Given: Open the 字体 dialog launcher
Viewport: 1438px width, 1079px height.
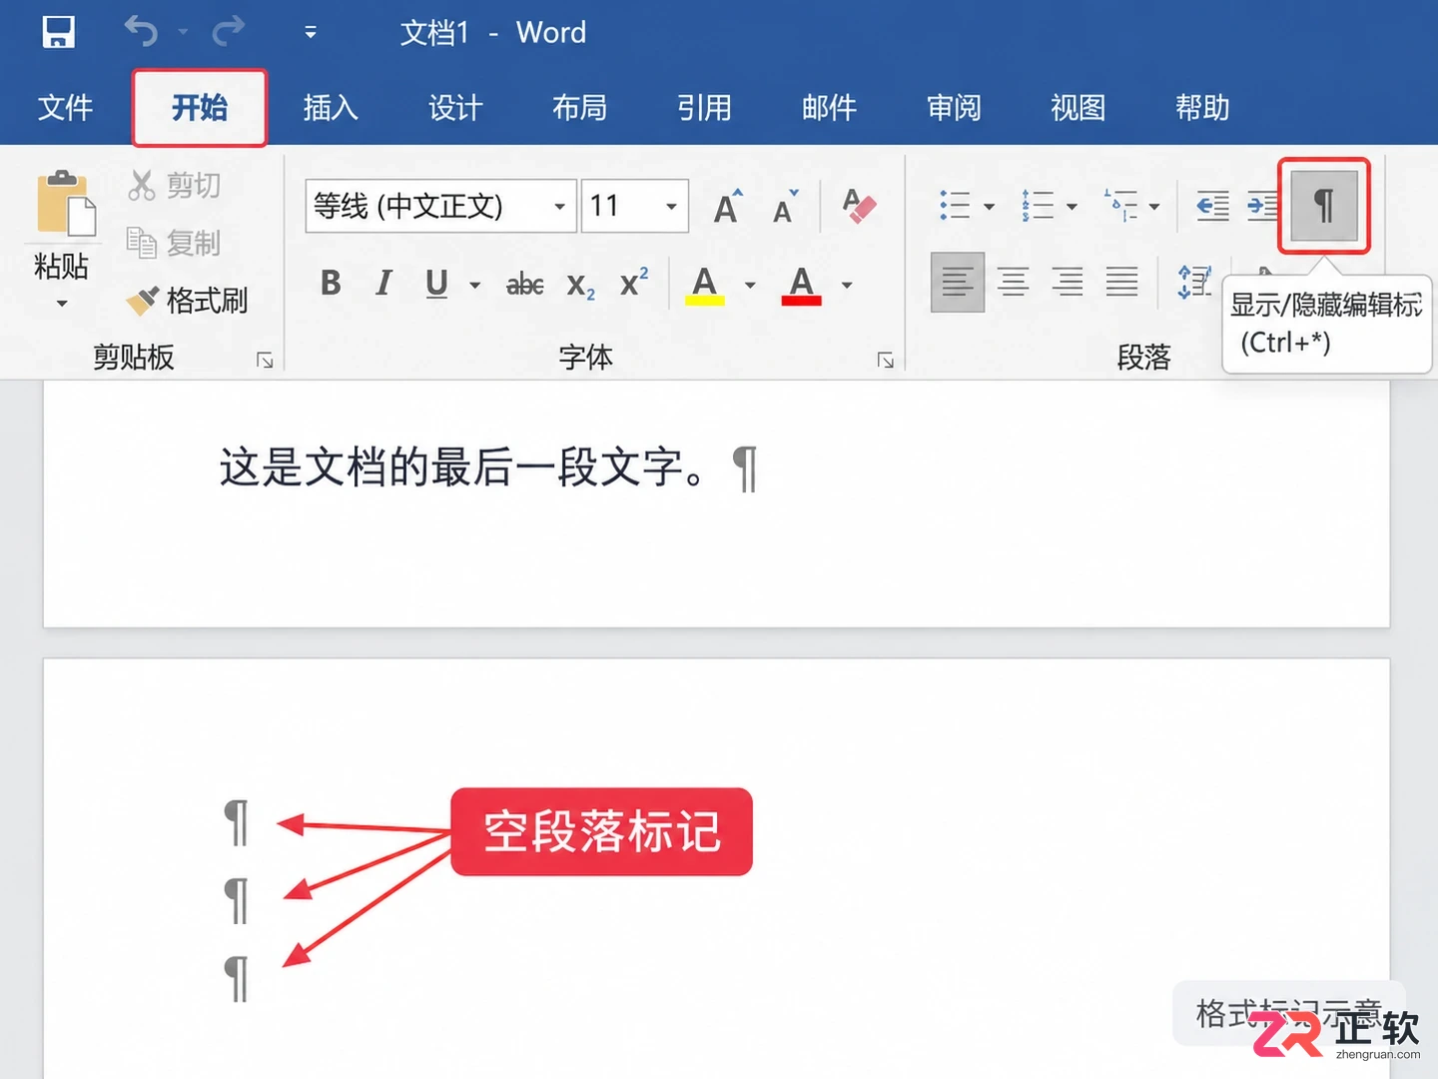Looking at the screenshot, I should click(885, 360).
